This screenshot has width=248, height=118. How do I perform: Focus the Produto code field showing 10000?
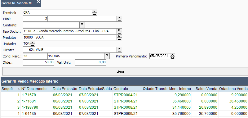tap(29, 37)
